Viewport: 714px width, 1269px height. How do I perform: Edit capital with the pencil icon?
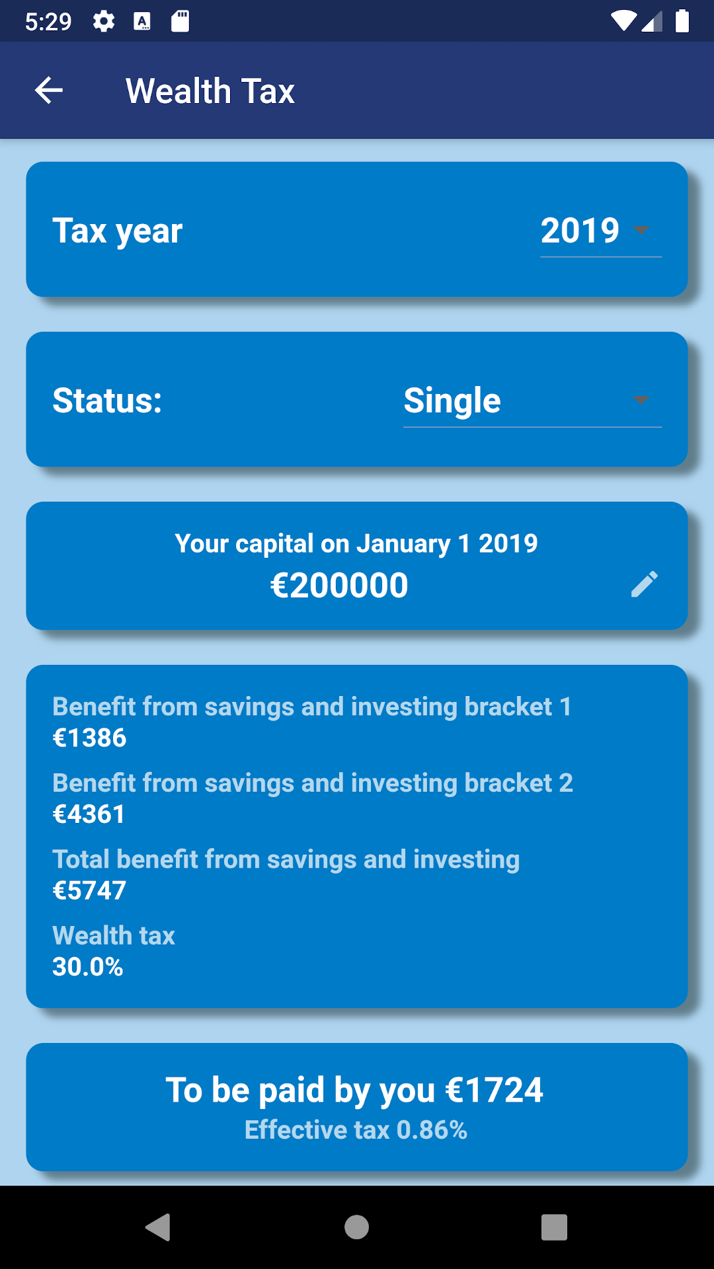pos(644,584)
